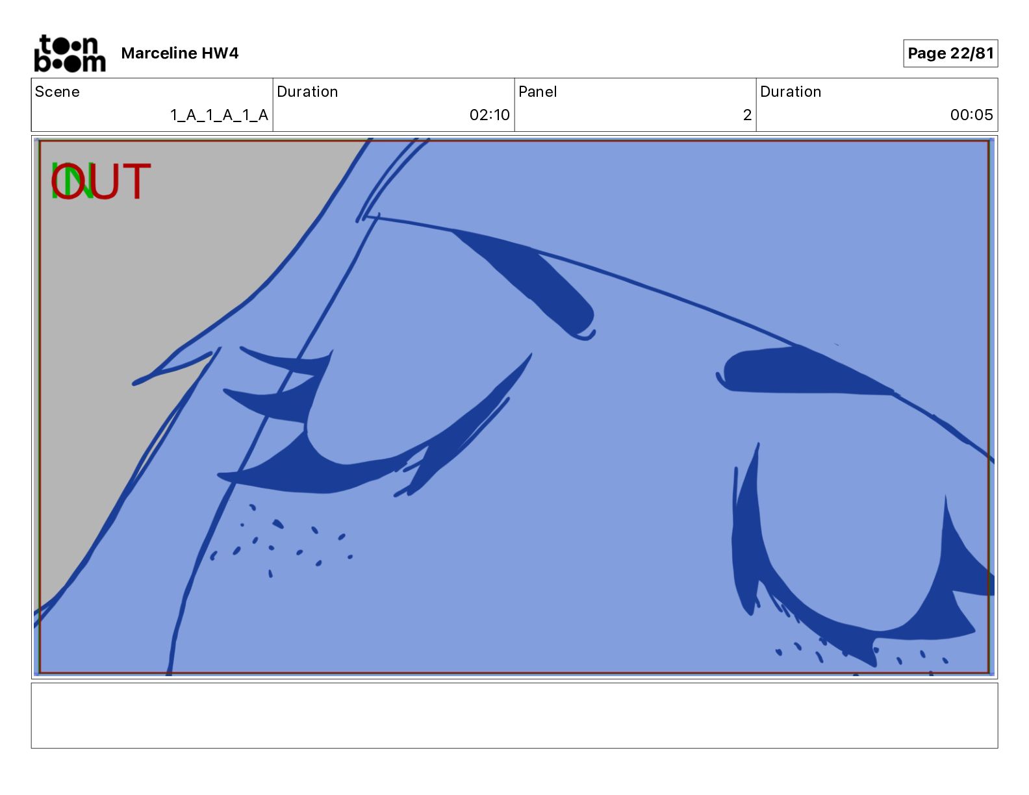Image resolution: width=1029 pixels, height=795 pixels.
Task: Select the panel number '2'
Action: 747,115
